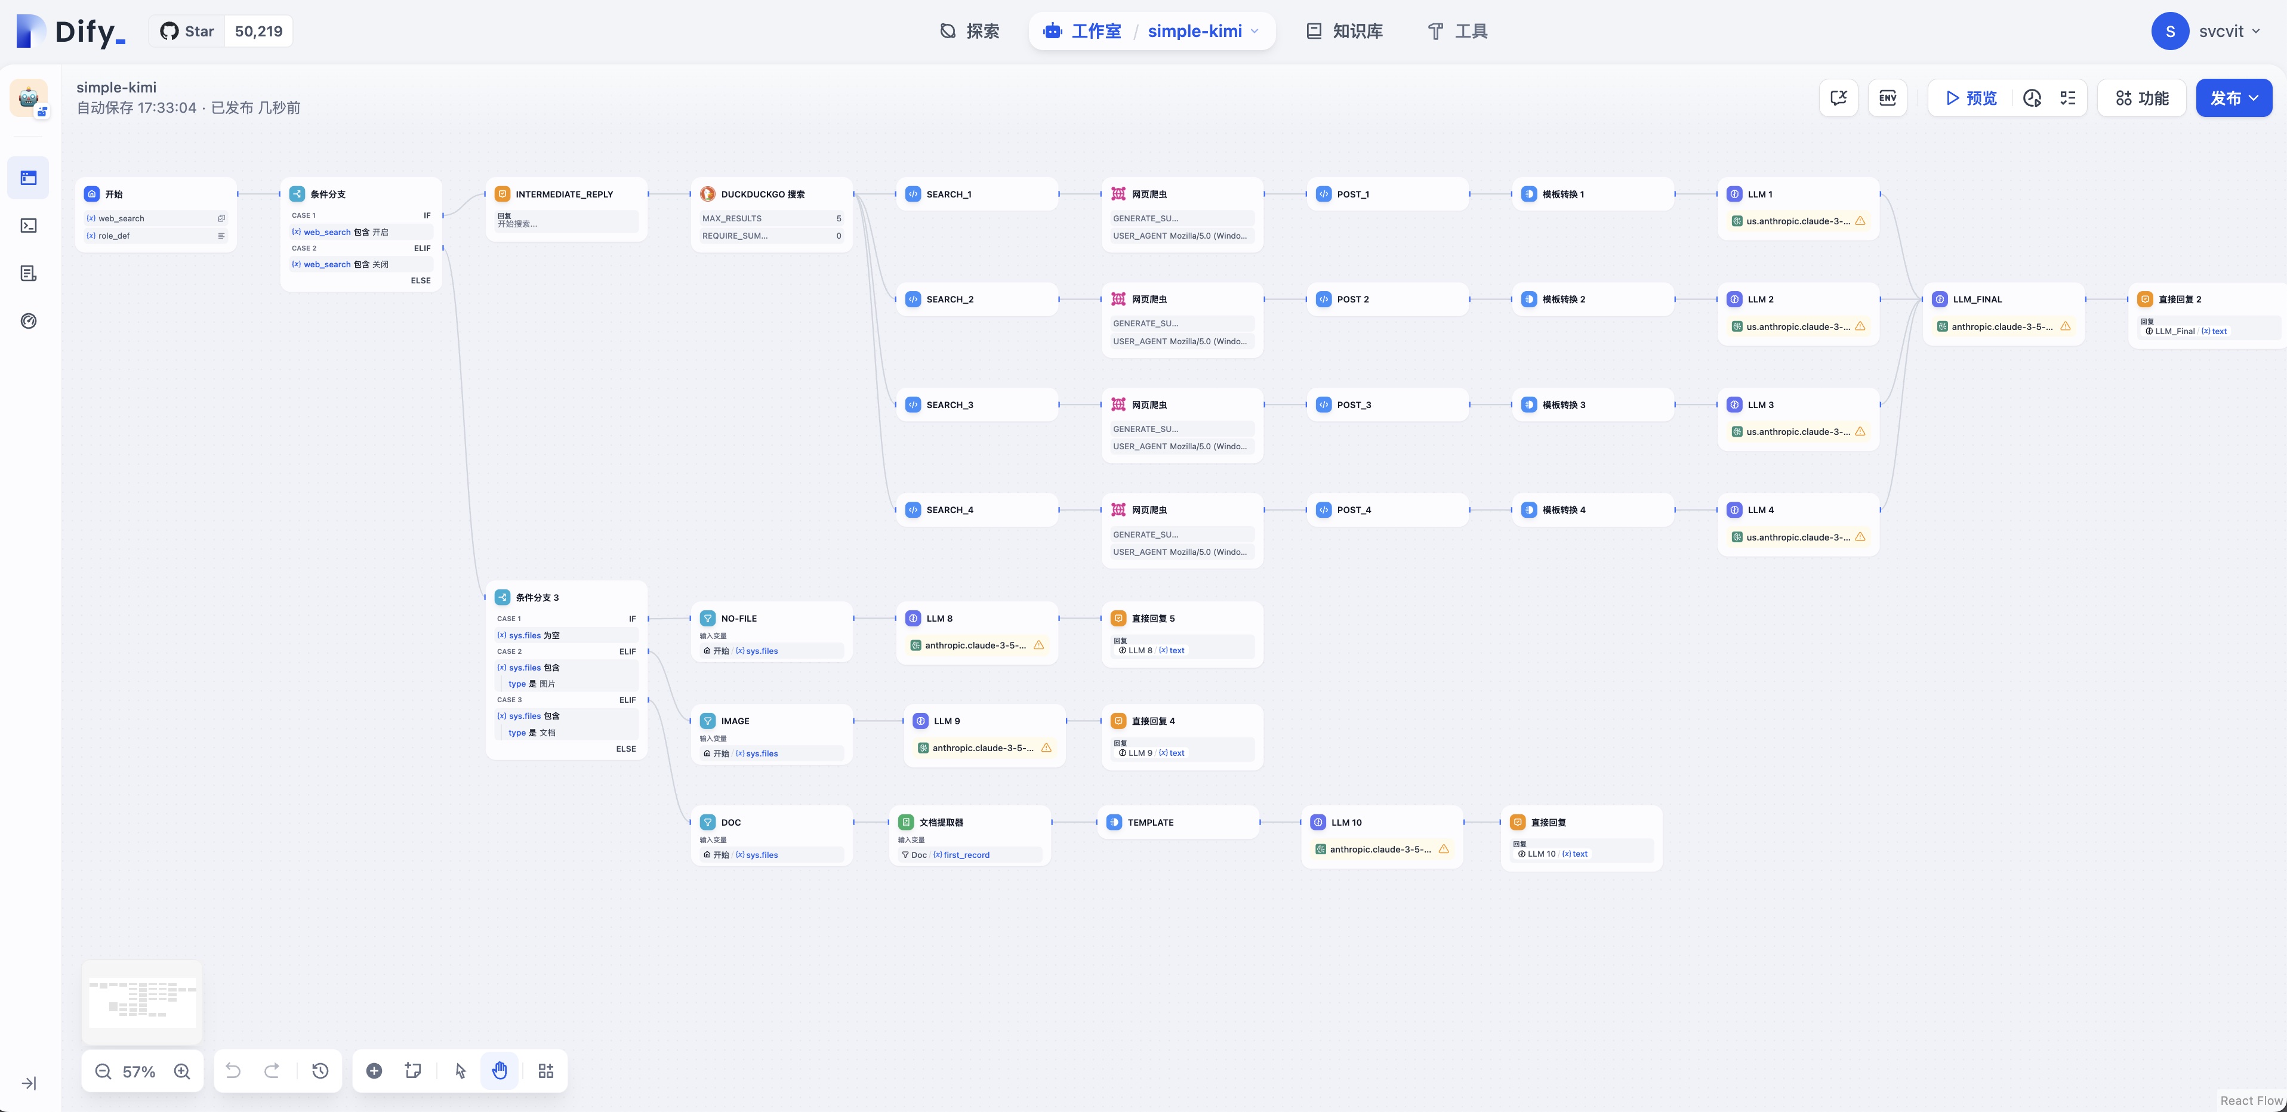Click the workflow minimap thumbnail
The width and height of the screenshot is (2287, 1112).
(x=142, y=1001)
